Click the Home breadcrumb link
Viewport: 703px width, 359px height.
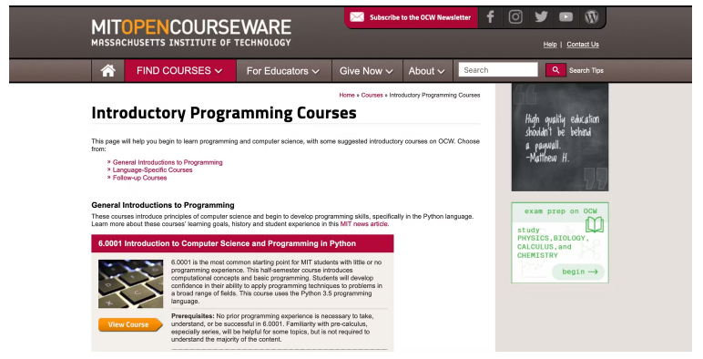click(x=347, y=95)
